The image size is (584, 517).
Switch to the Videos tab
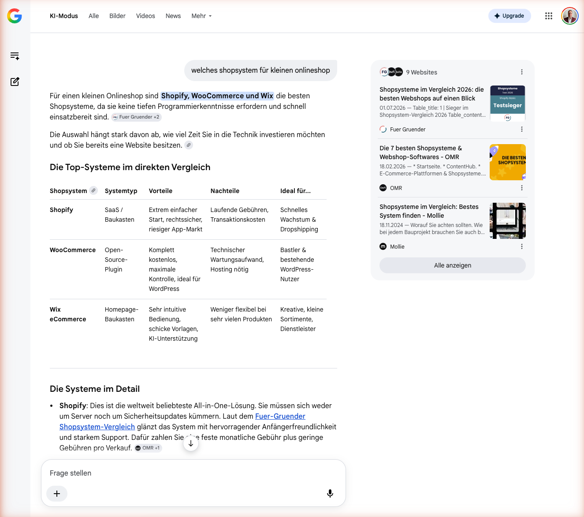pos(145,16)
